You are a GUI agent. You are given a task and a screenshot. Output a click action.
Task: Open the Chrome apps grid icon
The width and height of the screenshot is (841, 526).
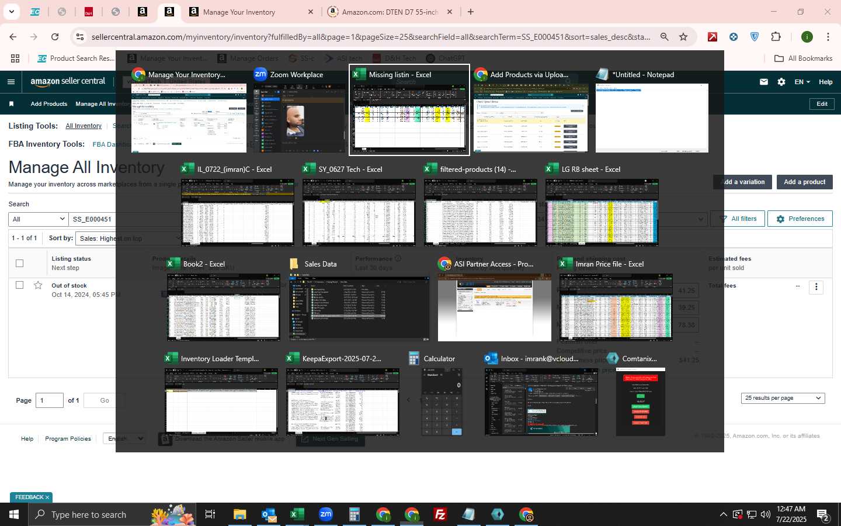point(15,58)
